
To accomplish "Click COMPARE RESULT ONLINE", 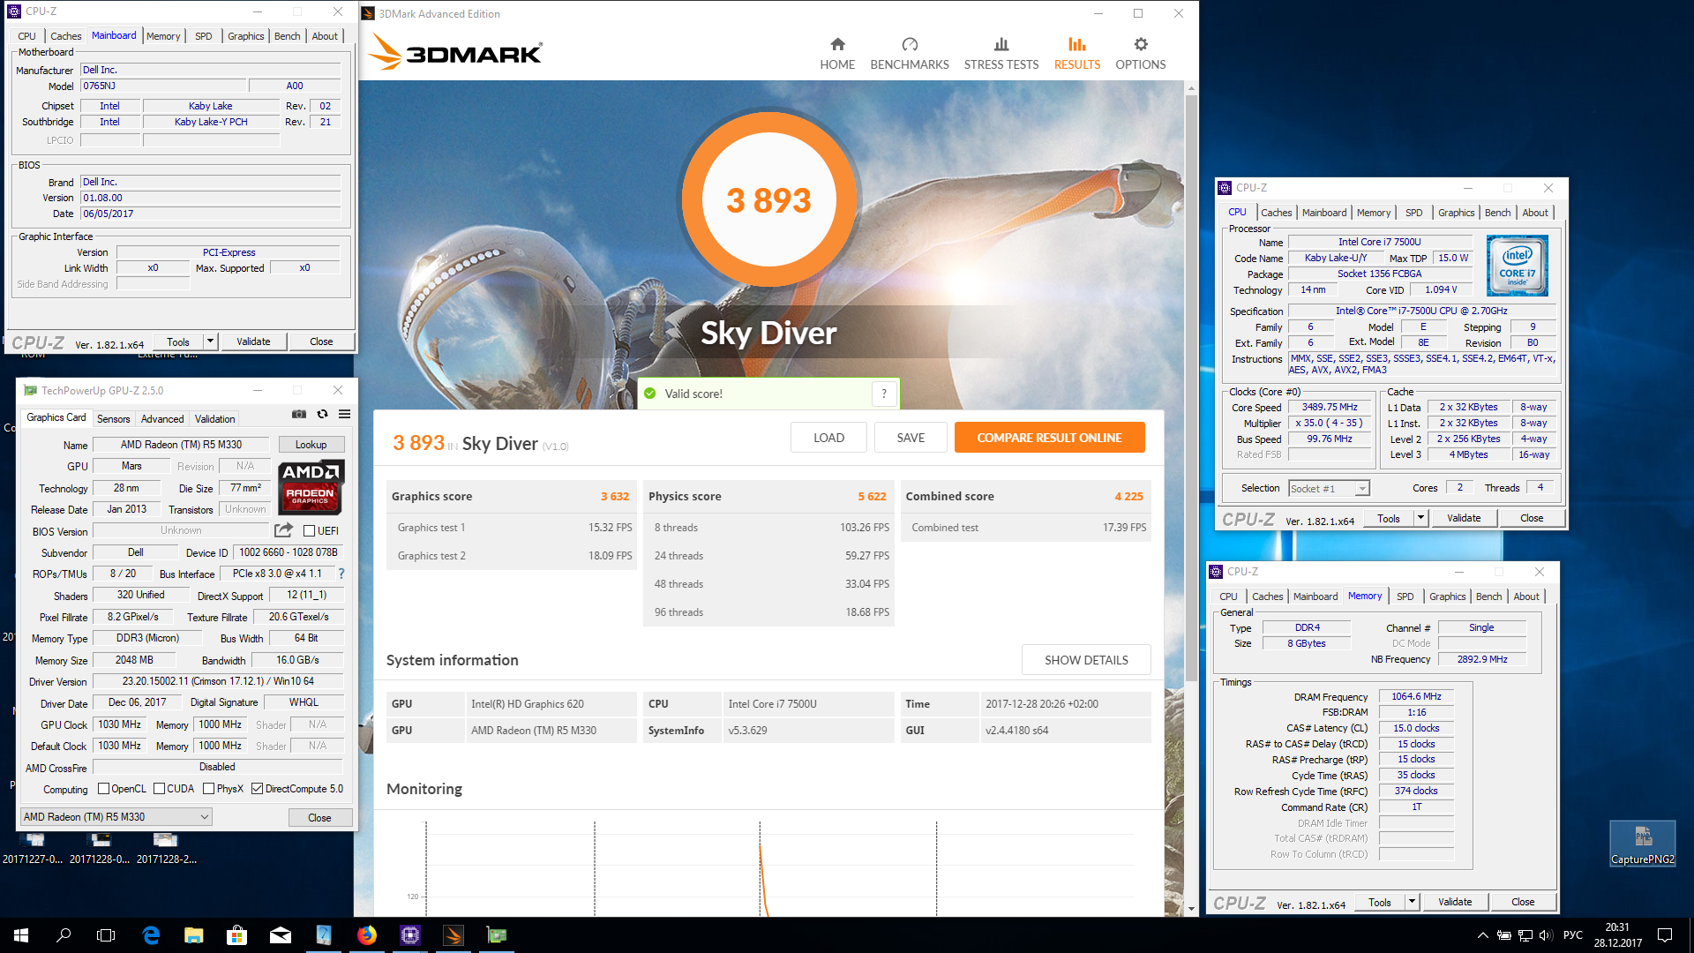I will pyautogui.click(x=1049, y=438).
